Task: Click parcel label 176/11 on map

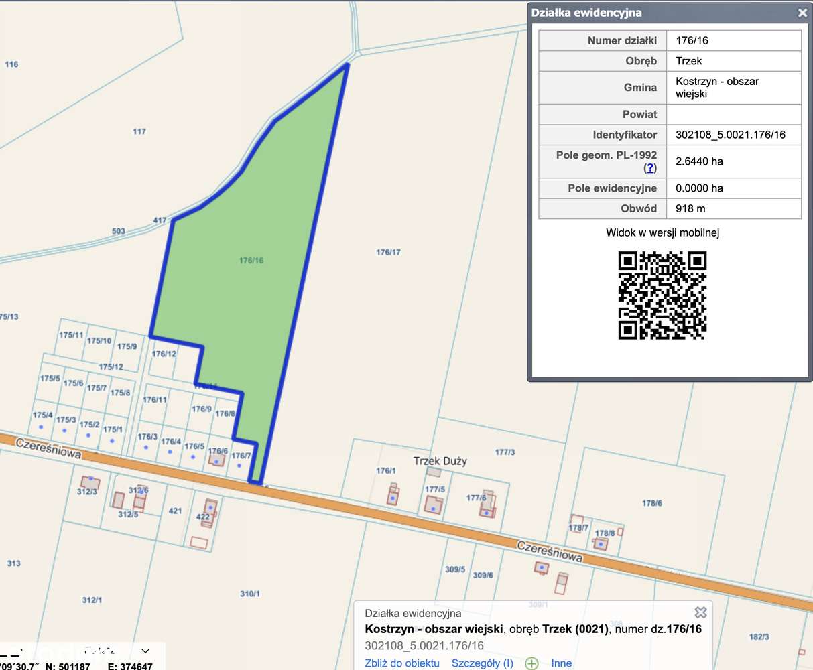Action: pyautogui.click(x=155, y=400)
